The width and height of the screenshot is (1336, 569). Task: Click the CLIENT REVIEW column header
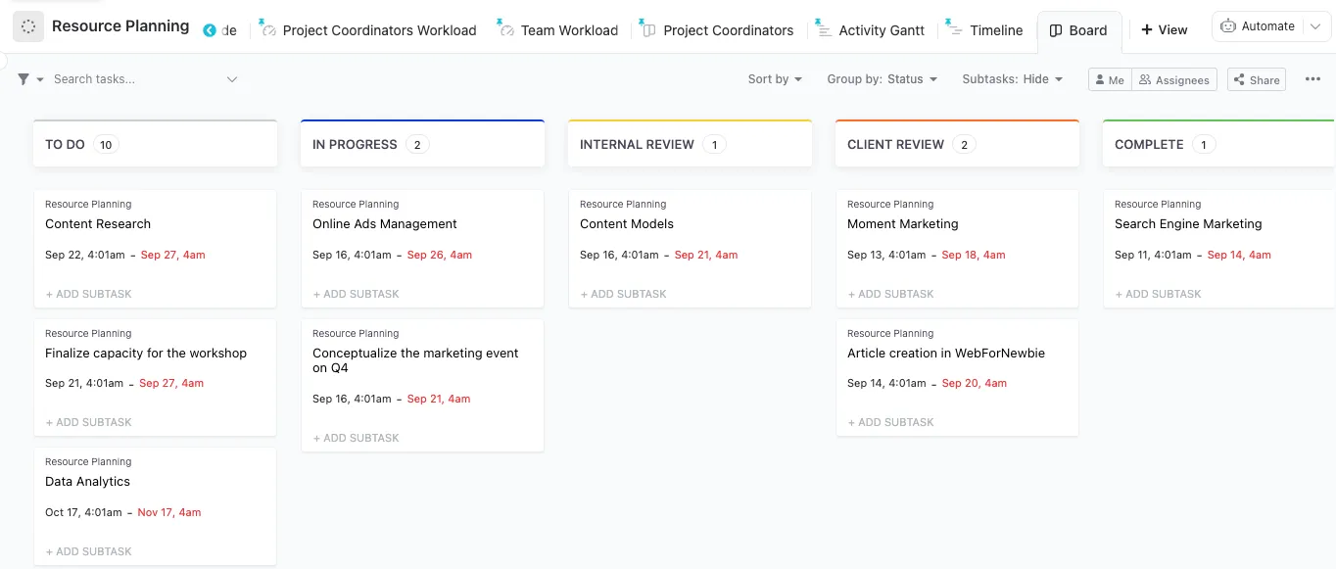click(957, 144)
